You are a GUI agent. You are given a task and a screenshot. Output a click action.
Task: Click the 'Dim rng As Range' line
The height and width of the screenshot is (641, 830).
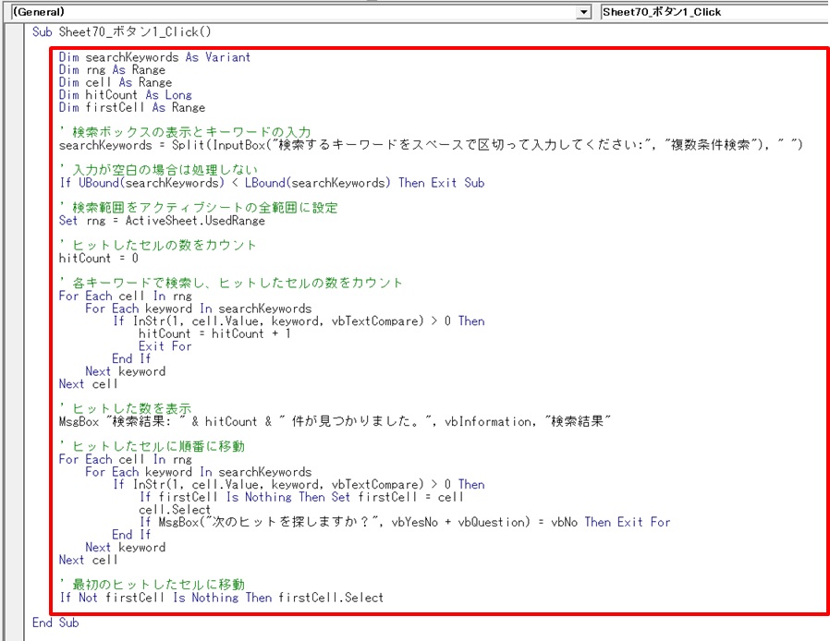(112, 70)
